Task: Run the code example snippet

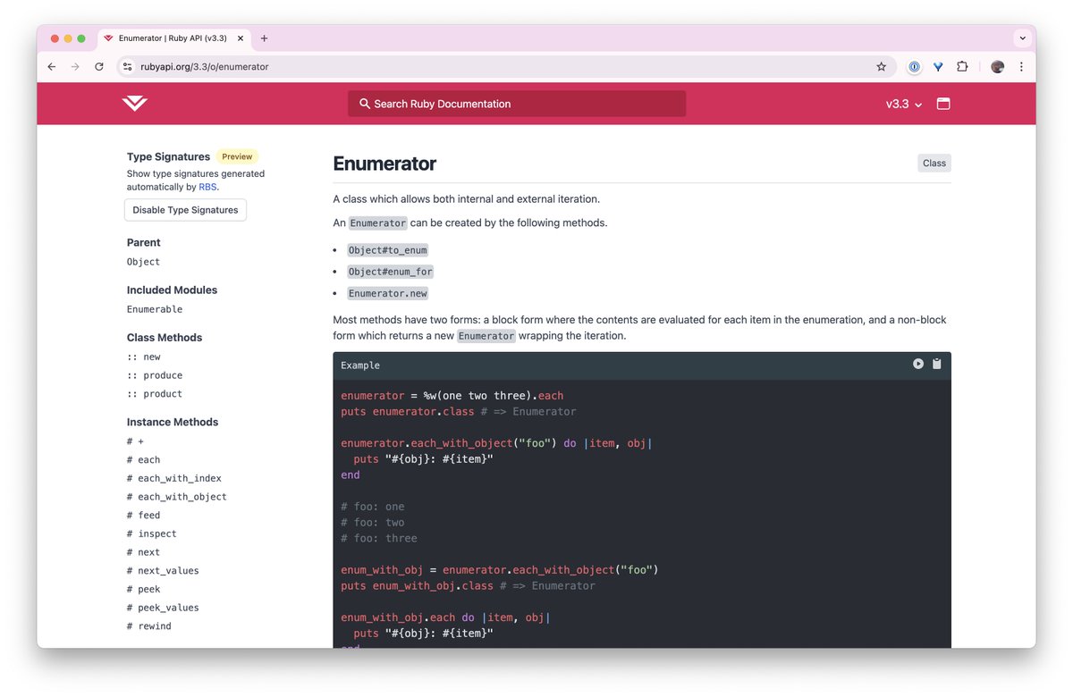Action: [917, 364]
